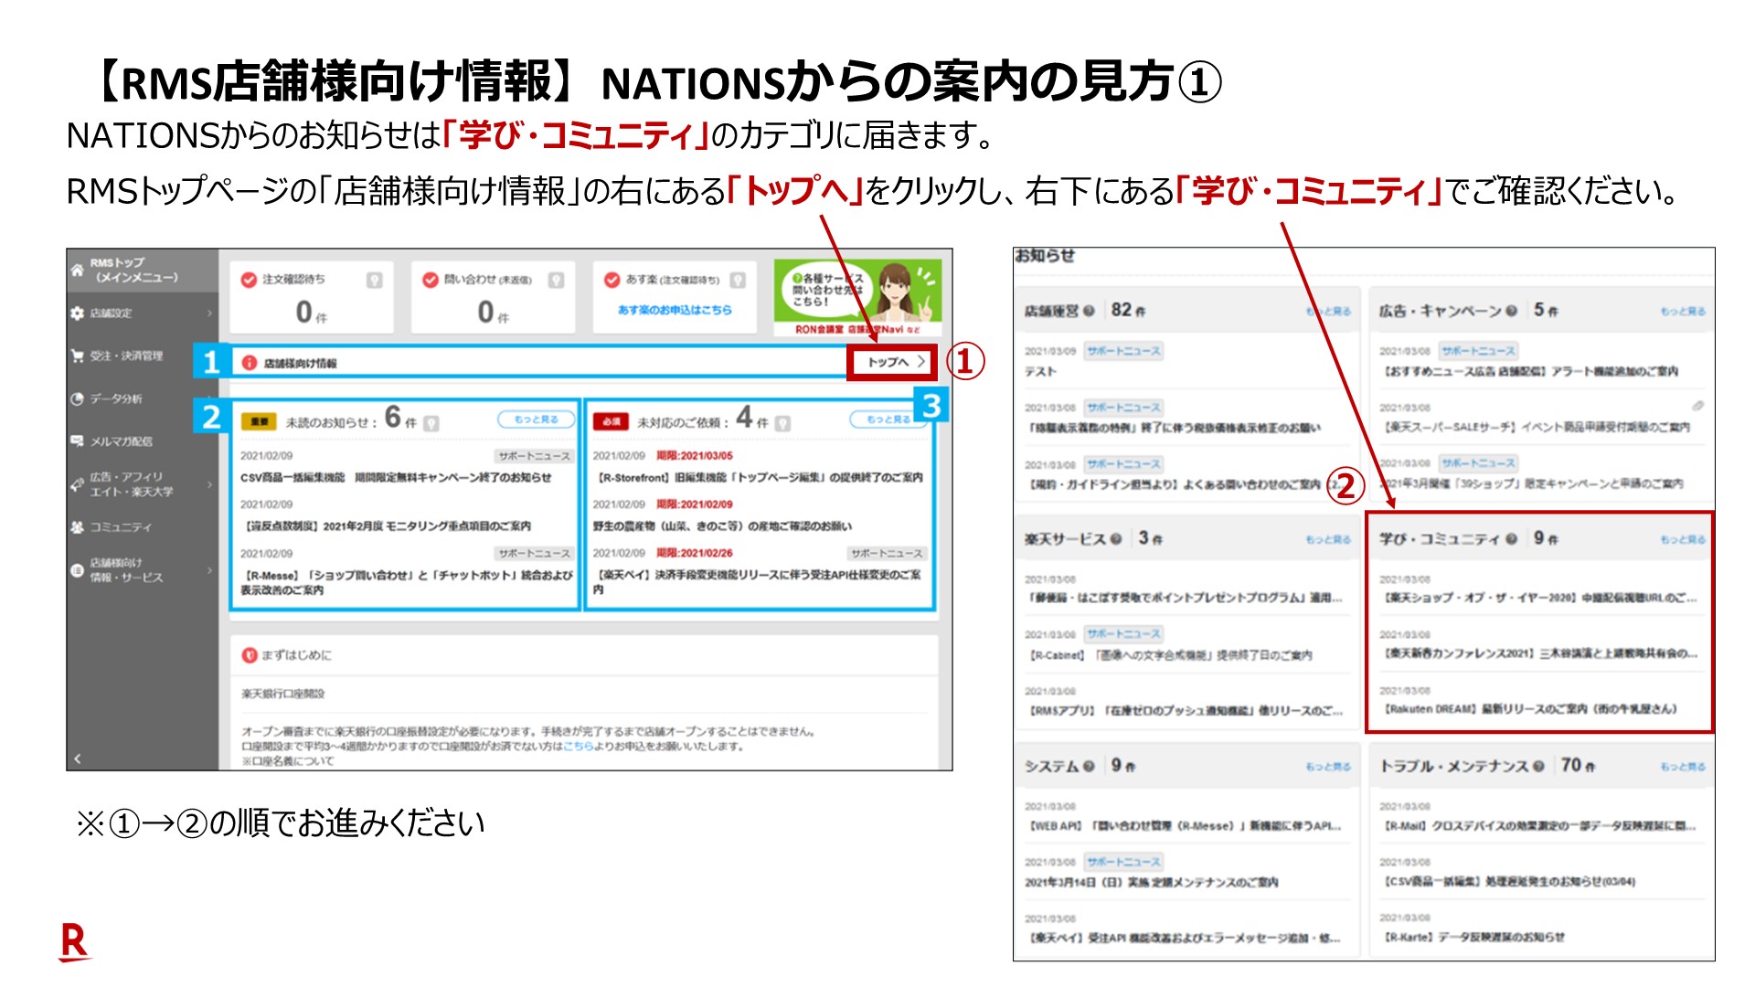1755x987 pixels.
Task: Click the RMS top home icon
Action: 77,270
